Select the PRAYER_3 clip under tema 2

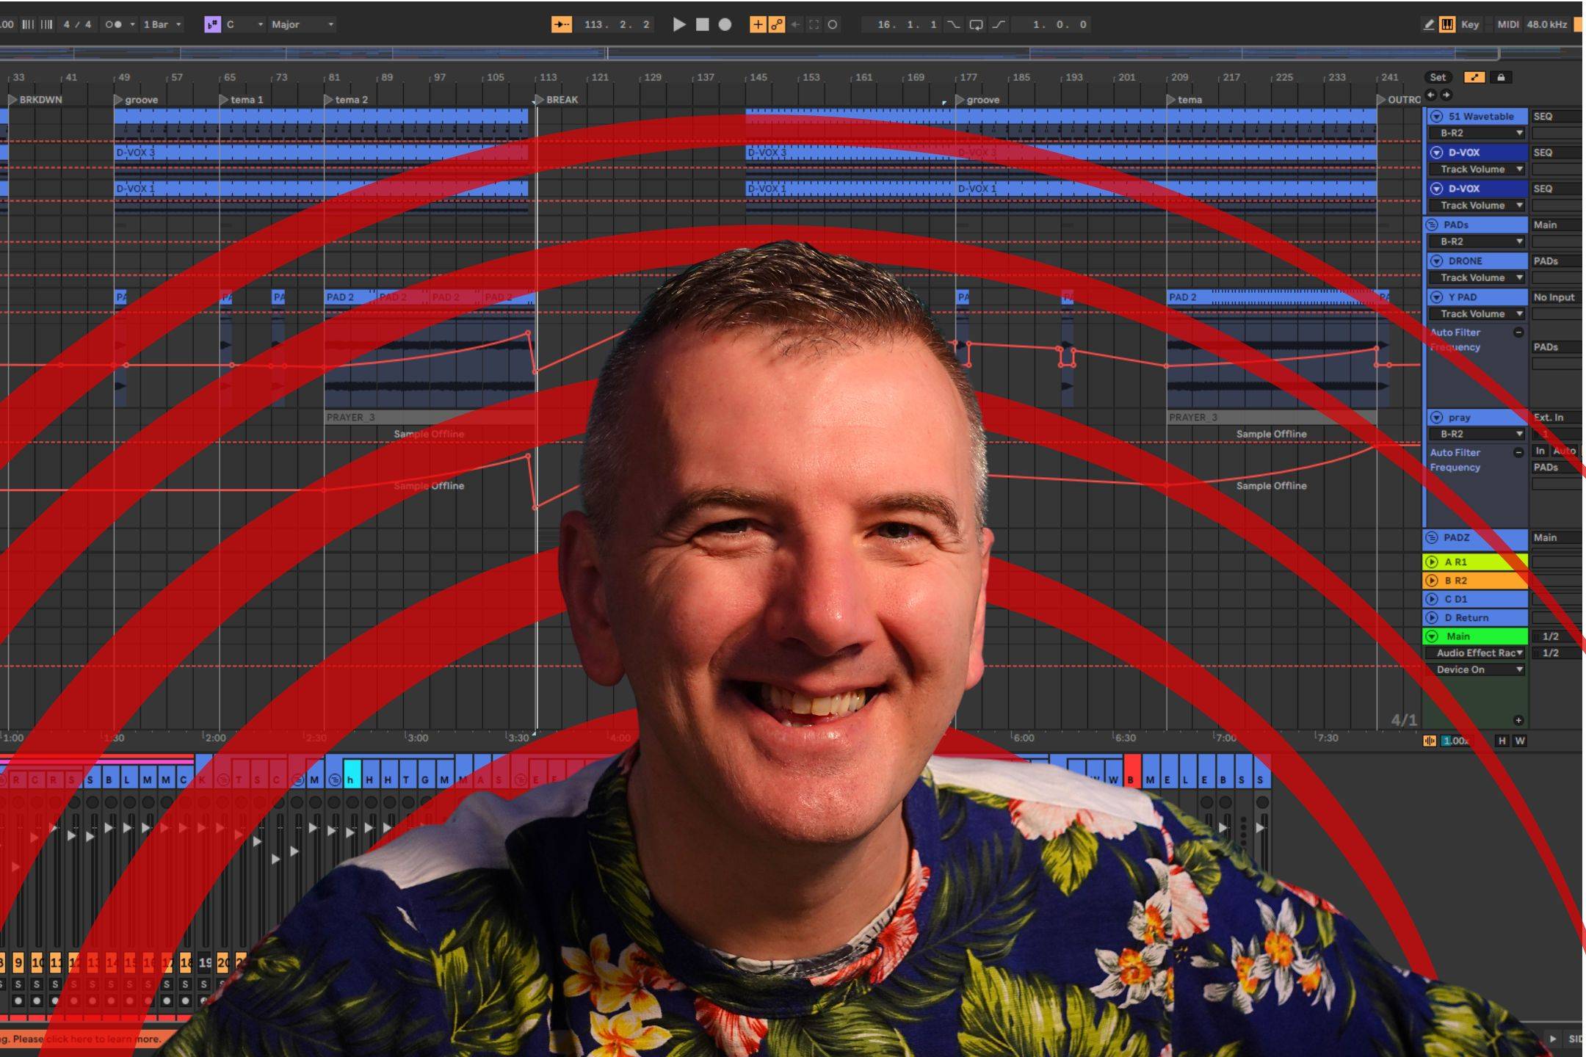pyautogui.click(x=430, y=417)
